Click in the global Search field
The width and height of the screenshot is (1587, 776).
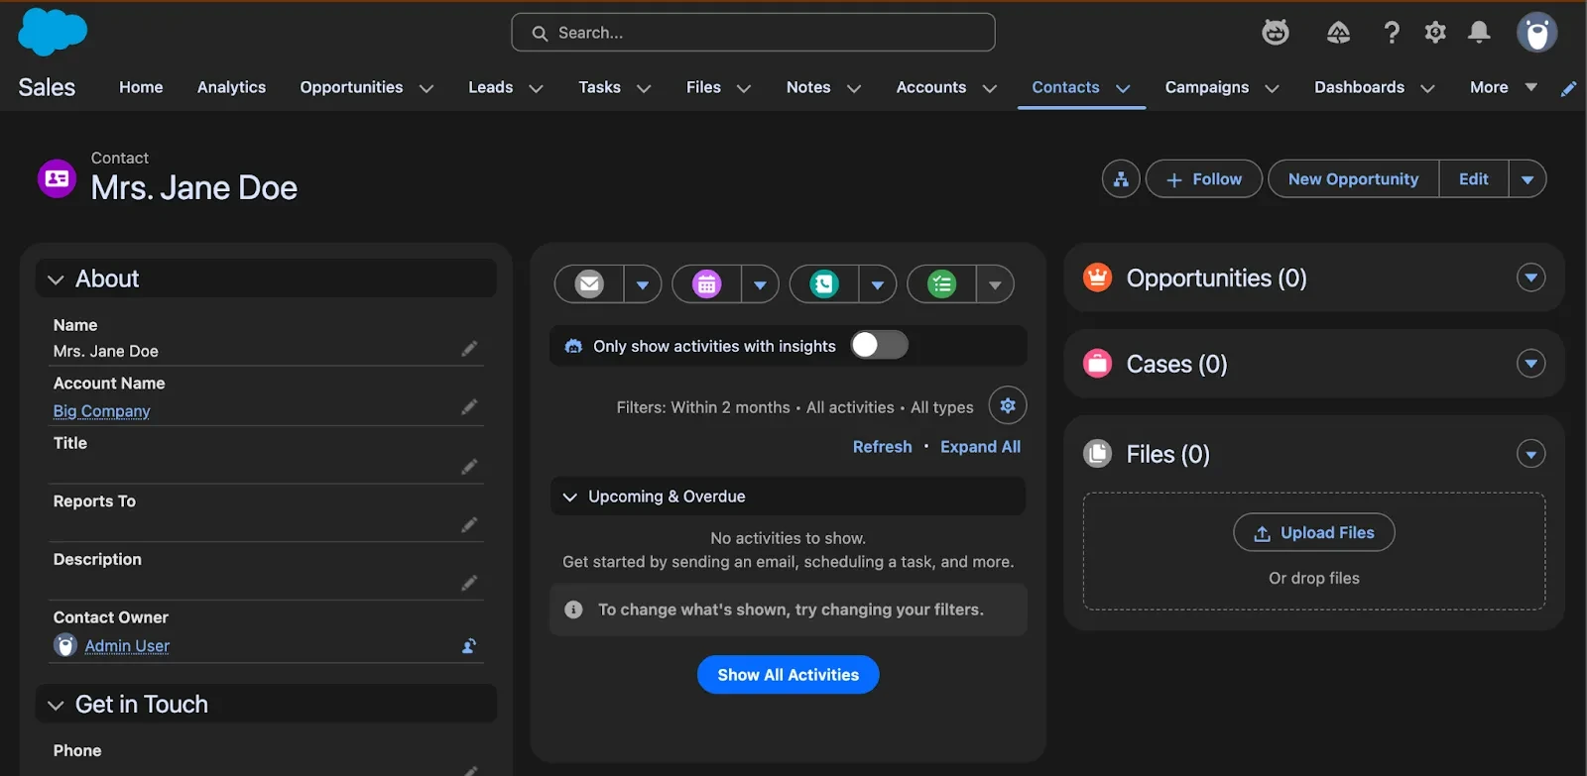coord(754,33)
